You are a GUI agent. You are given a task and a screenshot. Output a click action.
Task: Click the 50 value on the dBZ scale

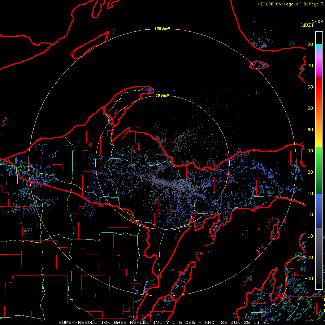(x=310, y=108)
